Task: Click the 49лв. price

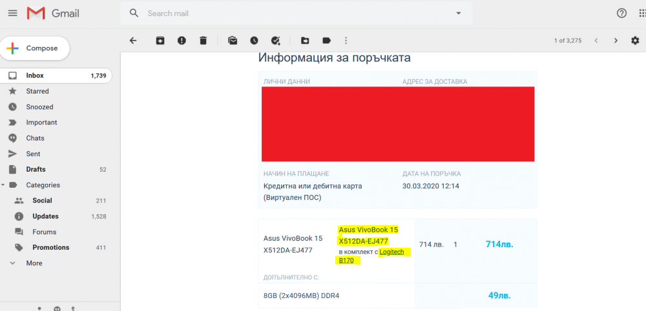Action: 499,296
